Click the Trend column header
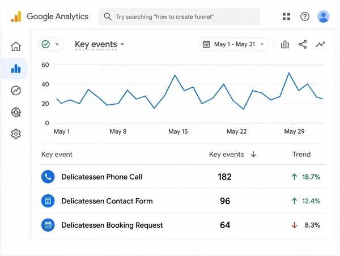The image size is (340, 256). [x=301, y=155]
